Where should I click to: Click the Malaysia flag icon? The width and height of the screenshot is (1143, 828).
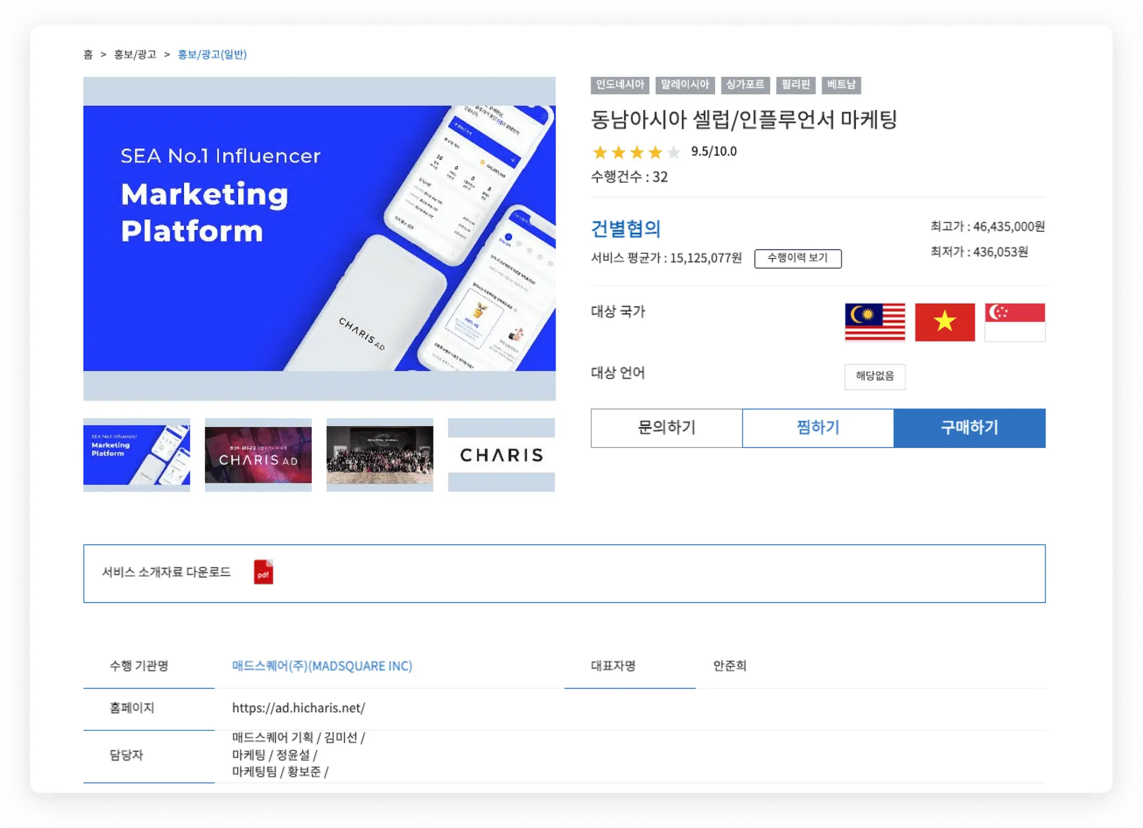coord(875,322)
